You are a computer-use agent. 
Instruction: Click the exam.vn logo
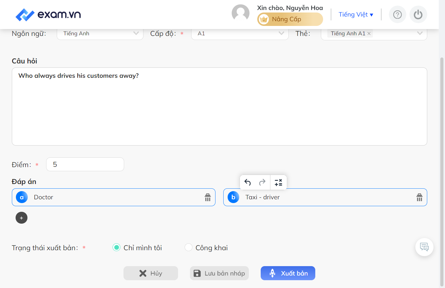(x=48, y=14)
